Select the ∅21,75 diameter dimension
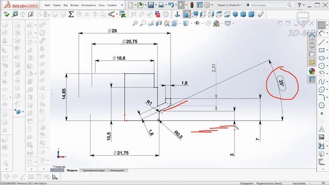This screenshot has width=329, height=185. (x=121, y=153)
